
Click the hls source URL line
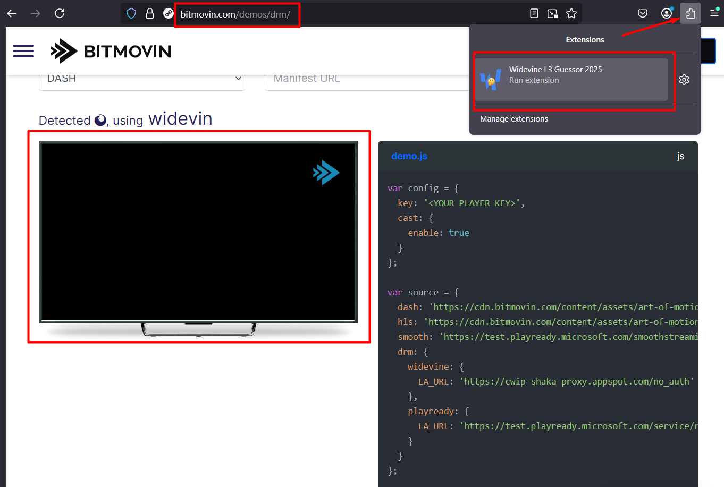click(548, 322)
